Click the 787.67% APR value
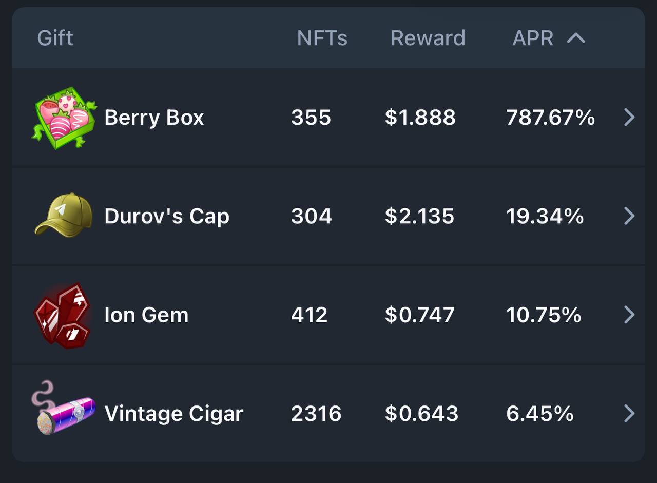Image resolution: width=657 pixels, height=483 pixels. tap(550, 118)
